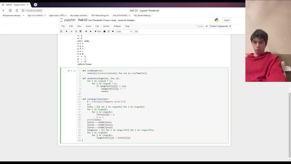The height and width of the screenshot is (164, 291).
Task: Restart kernel and re-run the whole notebook
Action: [x=113, y=31]
